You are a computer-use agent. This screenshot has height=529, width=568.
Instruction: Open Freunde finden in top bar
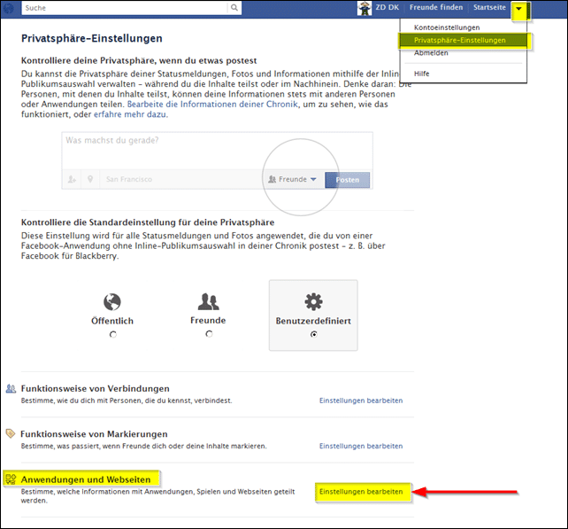436,7
